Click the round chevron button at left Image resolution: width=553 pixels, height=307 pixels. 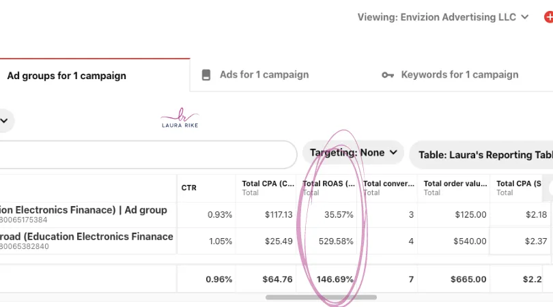4,121
